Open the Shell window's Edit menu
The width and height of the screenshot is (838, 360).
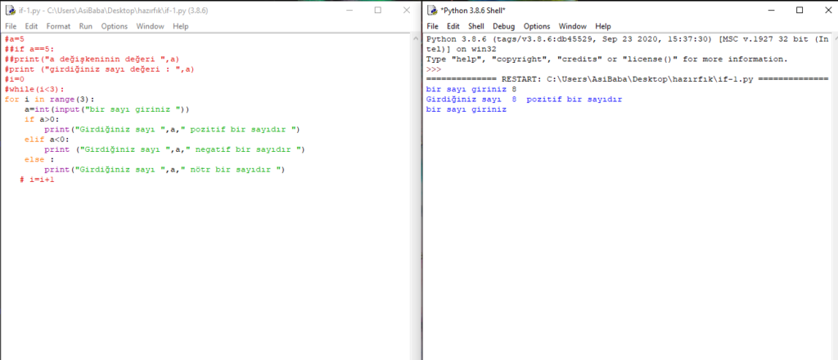pos(453,26)
